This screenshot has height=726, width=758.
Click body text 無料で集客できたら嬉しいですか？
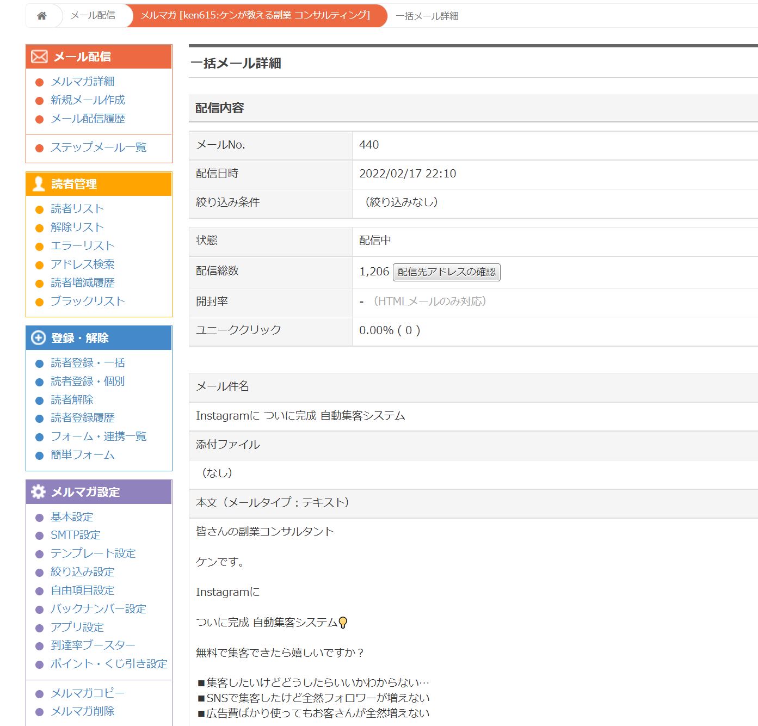pyautogui.click(x=280, y=653)
